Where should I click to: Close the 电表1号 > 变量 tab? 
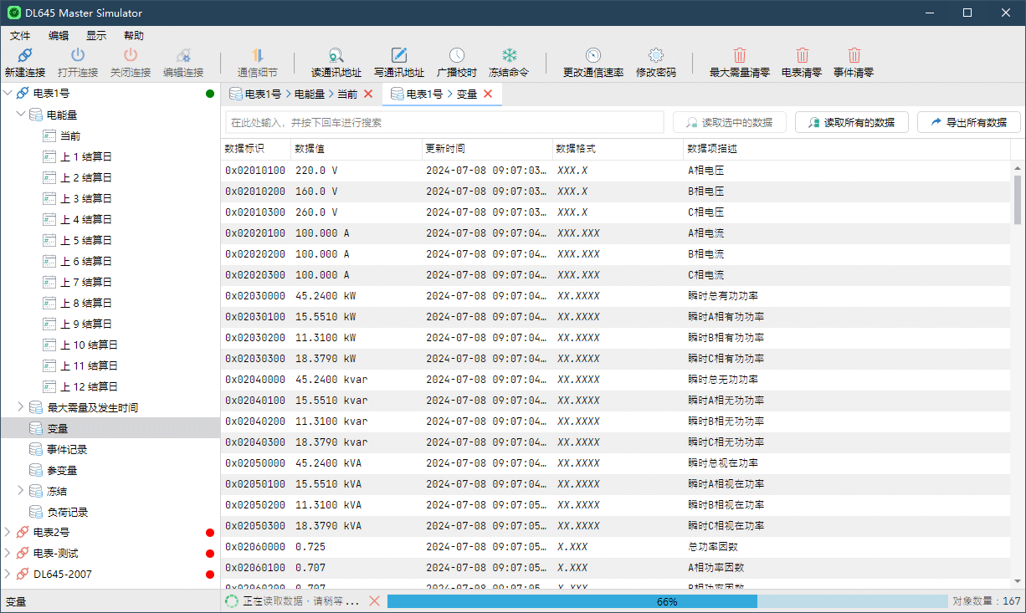488,94
